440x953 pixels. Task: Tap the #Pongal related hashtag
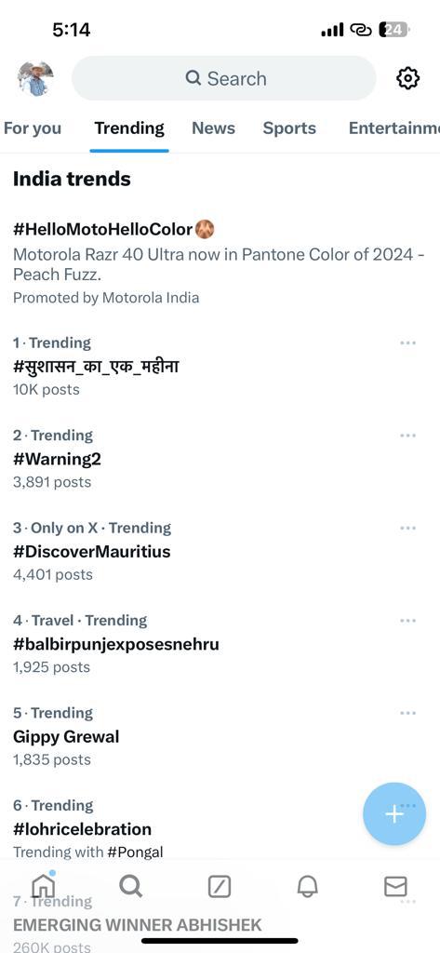click(x=135, y=852)
